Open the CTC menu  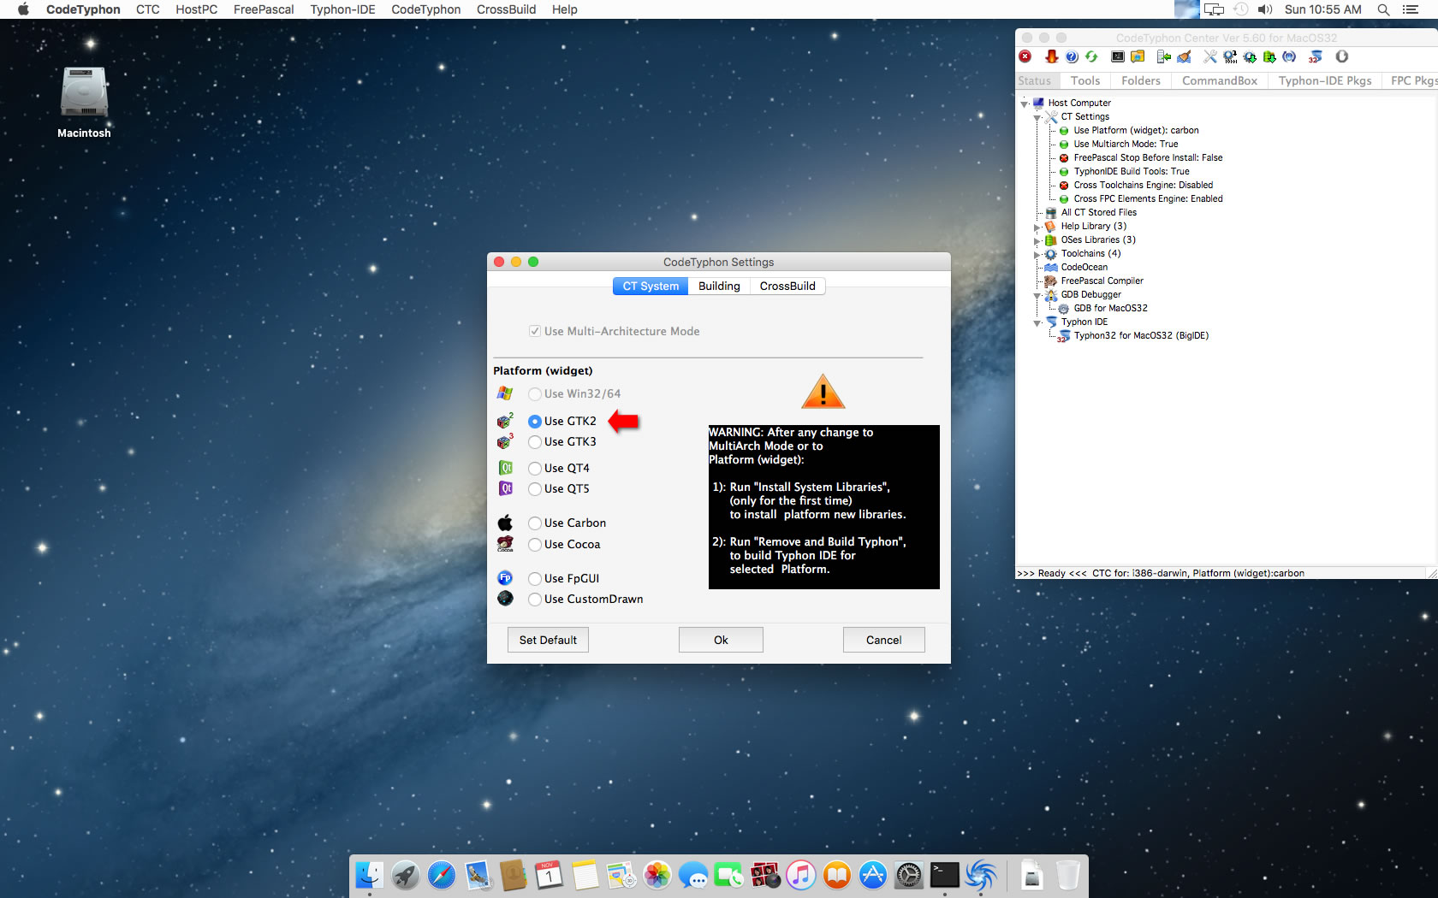coord(148,9)
